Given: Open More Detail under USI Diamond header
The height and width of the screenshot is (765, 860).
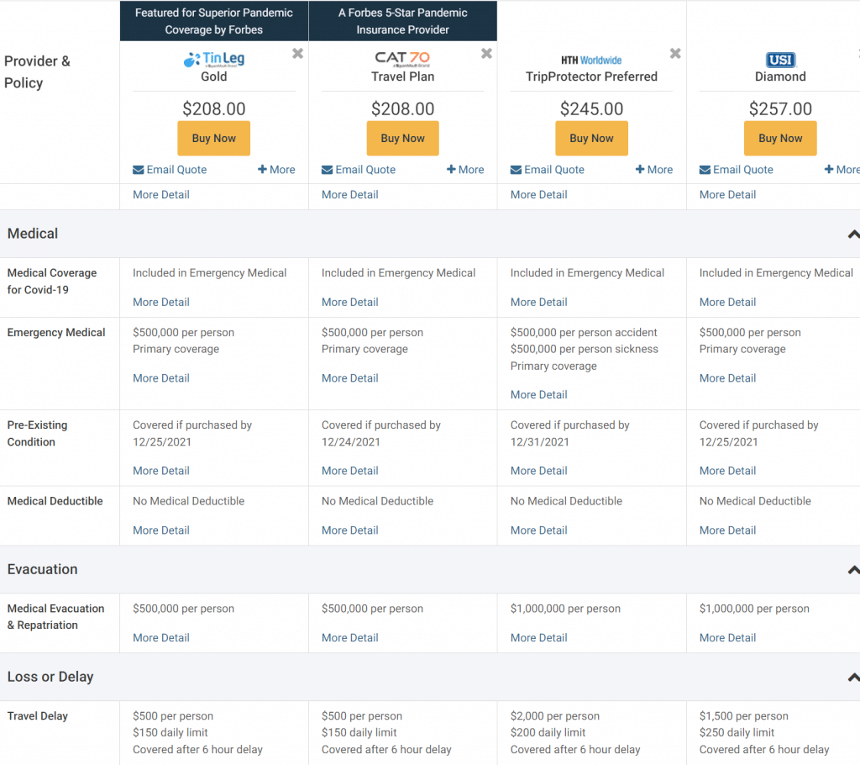Looking at the screenshot, I should tap(727, 194).
